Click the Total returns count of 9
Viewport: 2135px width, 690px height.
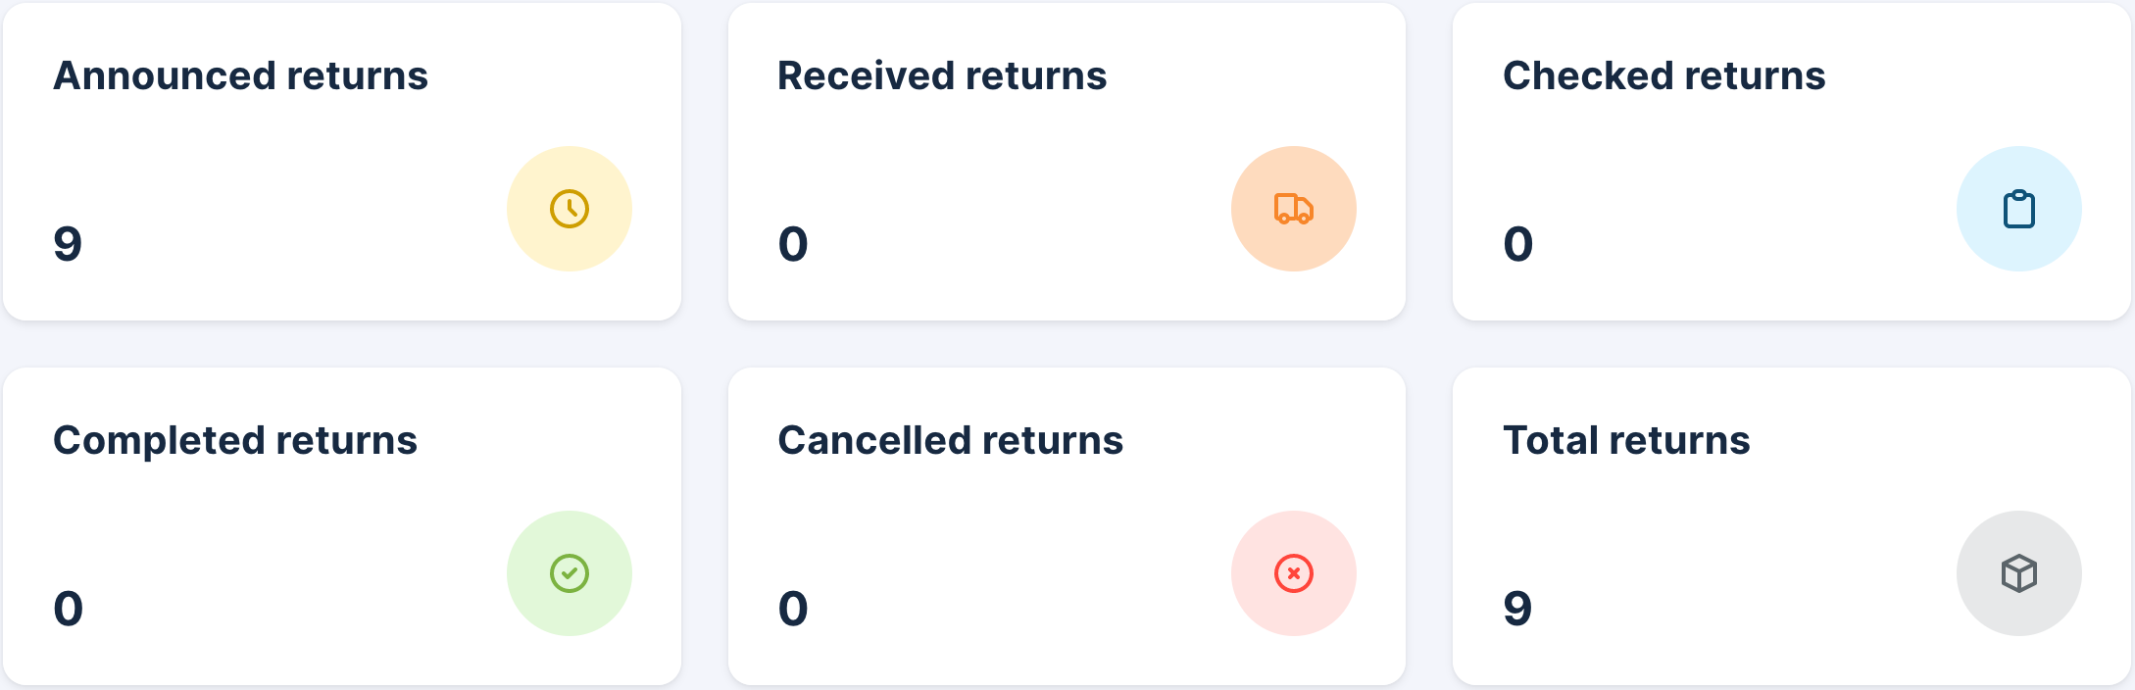(x=1517, y=608)
